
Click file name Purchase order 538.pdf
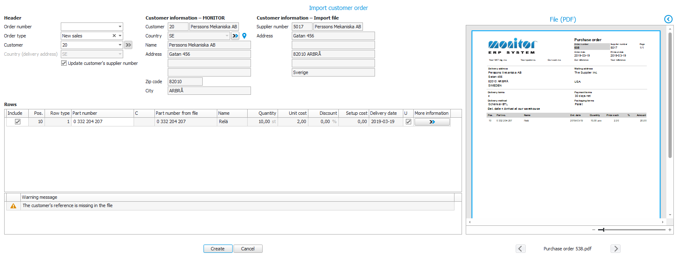coord(567,249)
